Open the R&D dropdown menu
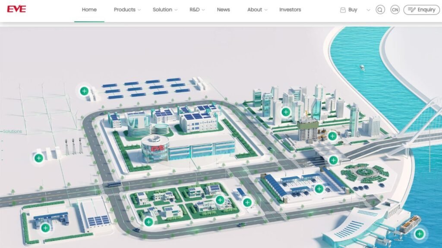Viewport: 442px width, 248px height. coord(197,10)
